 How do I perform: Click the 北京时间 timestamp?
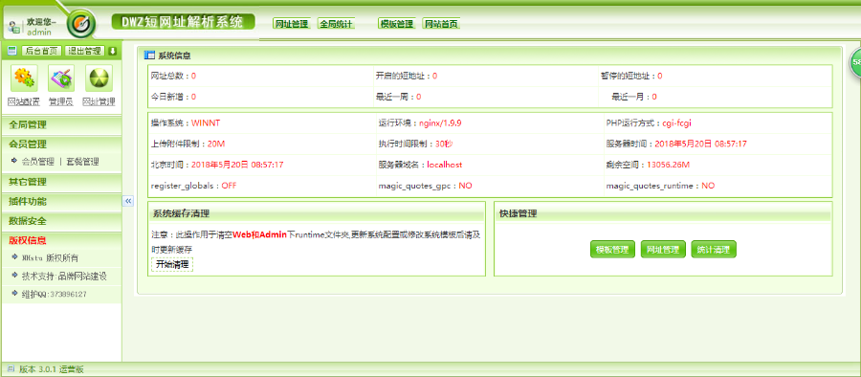(x=237, y=165)
